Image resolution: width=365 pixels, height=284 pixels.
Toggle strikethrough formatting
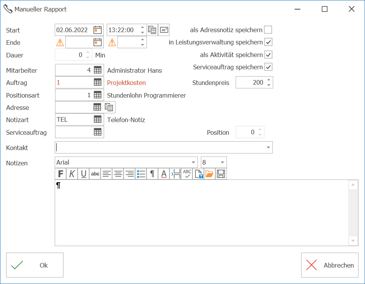point(95,174)
